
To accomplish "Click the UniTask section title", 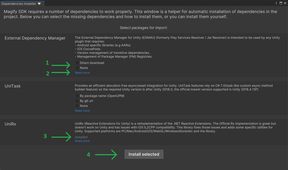I will pyautogui.click(x=12, y=86).
